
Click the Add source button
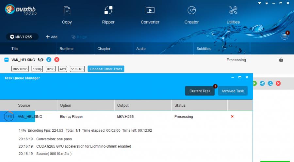[52, 37]
